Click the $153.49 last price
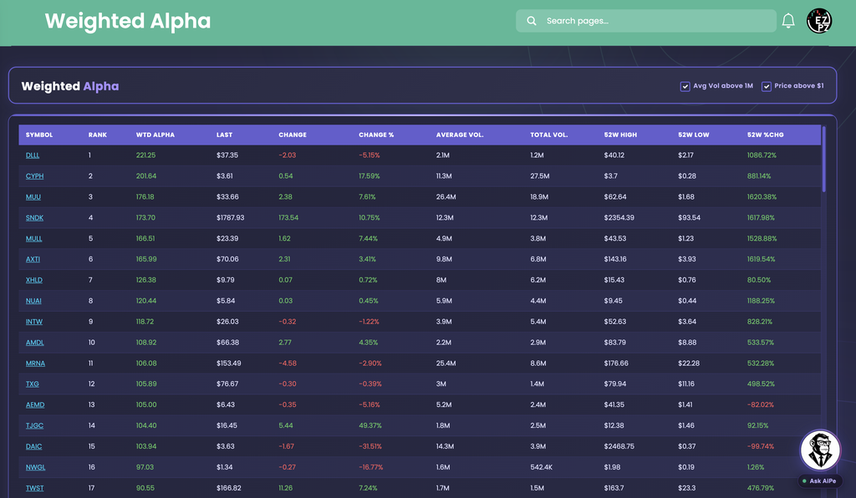The height and width of the screenshot is (498, 856). pyautogui.click(x=229, y=363)
